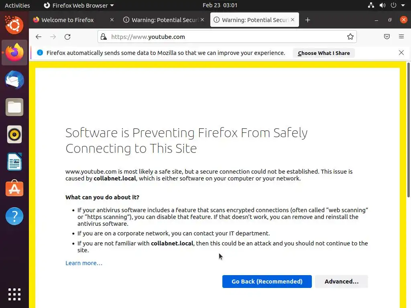411x308 pixels.
Task: Click Go Back (Recommended) button
Action: [x=267, y=282]
